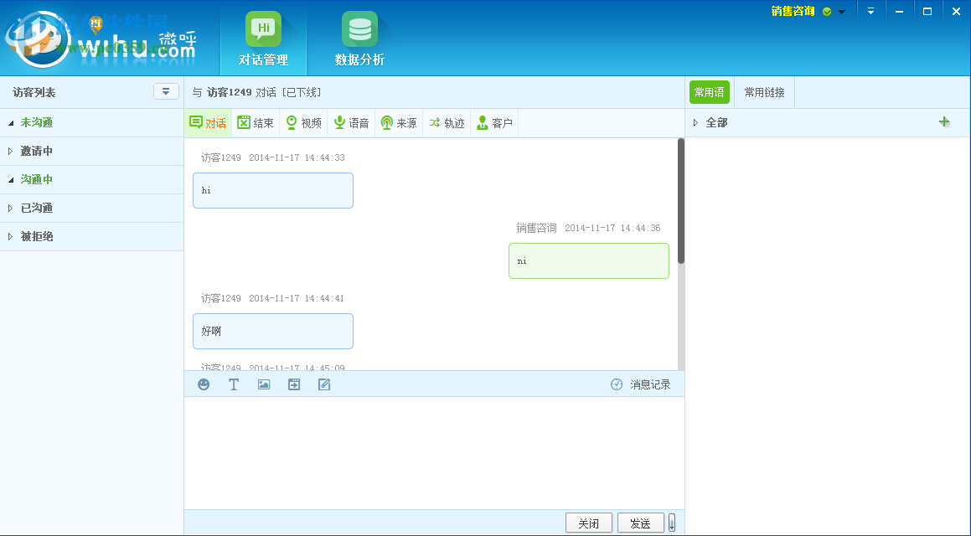This screenshot has width=971, height=536.
Task: Open the 对话管理 section
Action: pos(263,39)
